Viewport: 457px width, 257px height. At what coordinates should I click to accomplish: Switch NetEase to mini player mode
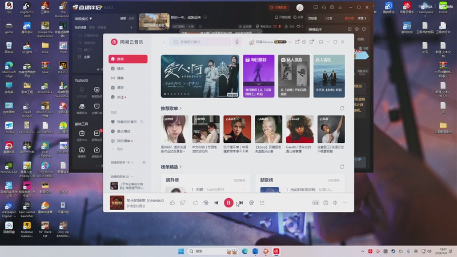pyautogui.click(x=321, y=42)
